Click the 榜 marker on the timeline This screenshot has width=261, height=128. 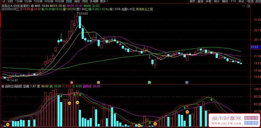click(99, 82)
